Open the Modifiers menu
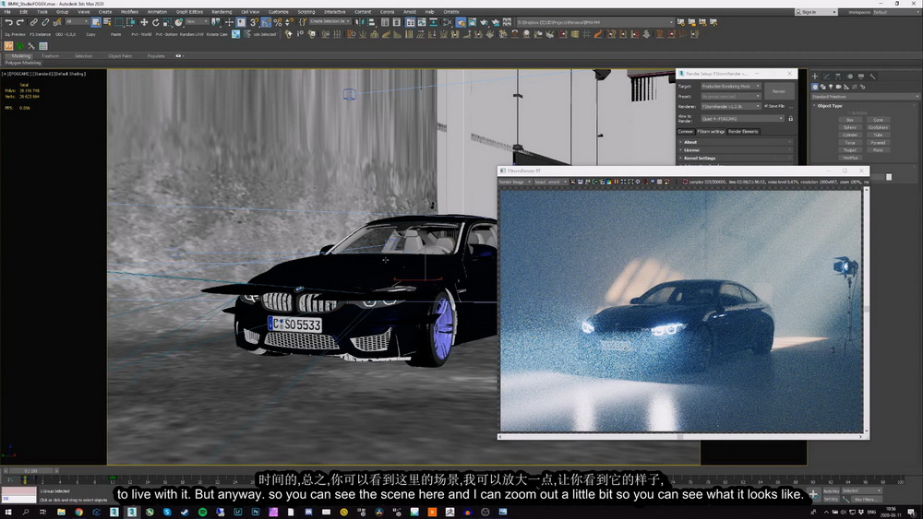Screen dimensions: 923x519 coord(129,12)
